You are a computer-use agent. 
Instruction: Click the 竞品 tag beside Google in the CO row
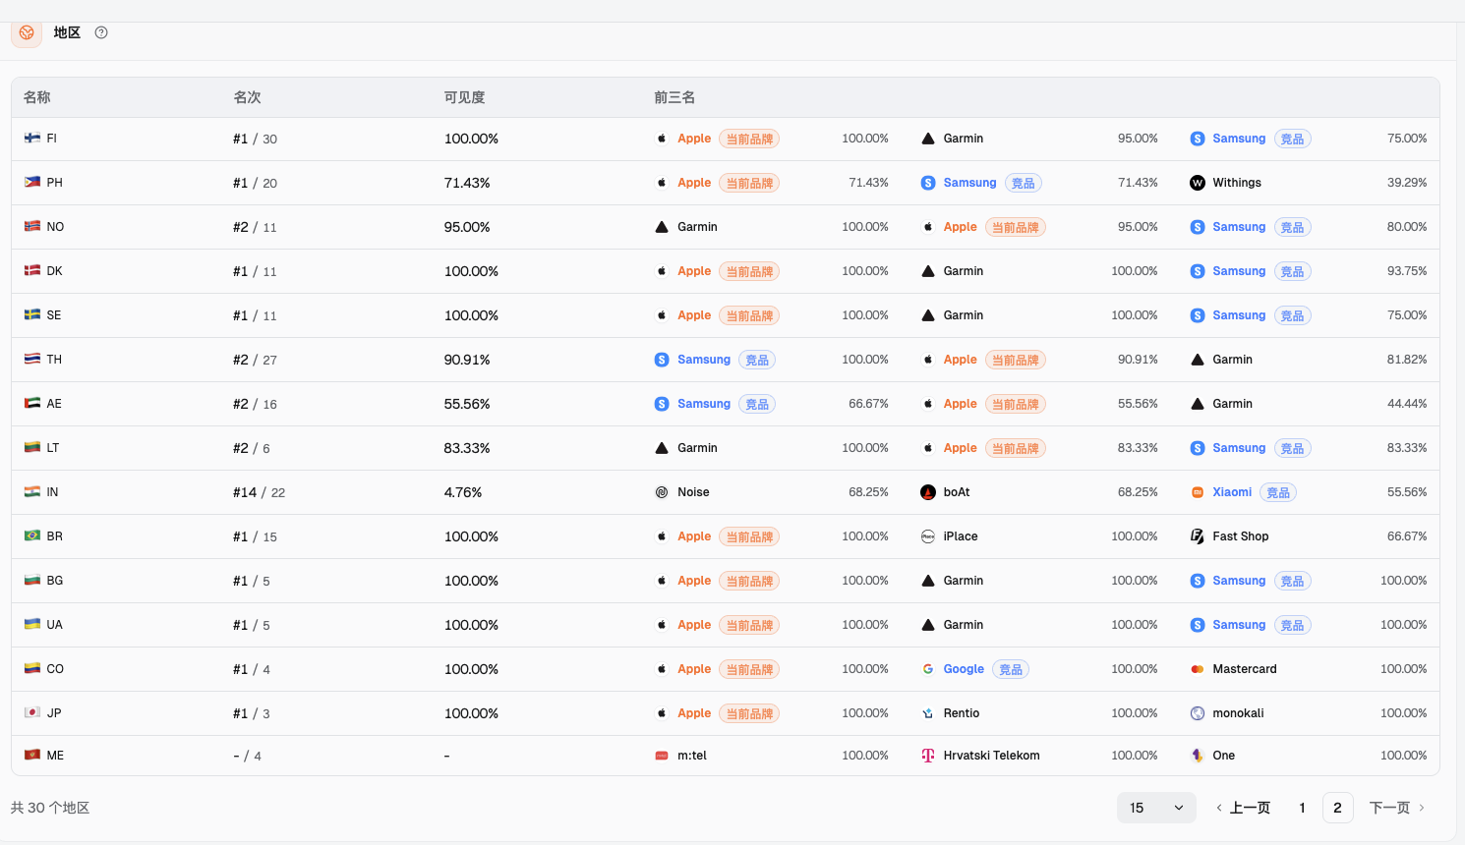[x=1011, y=669]
